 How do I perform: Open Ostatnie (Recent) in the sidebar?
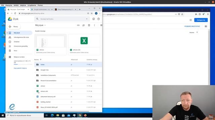tap(16, 42)
